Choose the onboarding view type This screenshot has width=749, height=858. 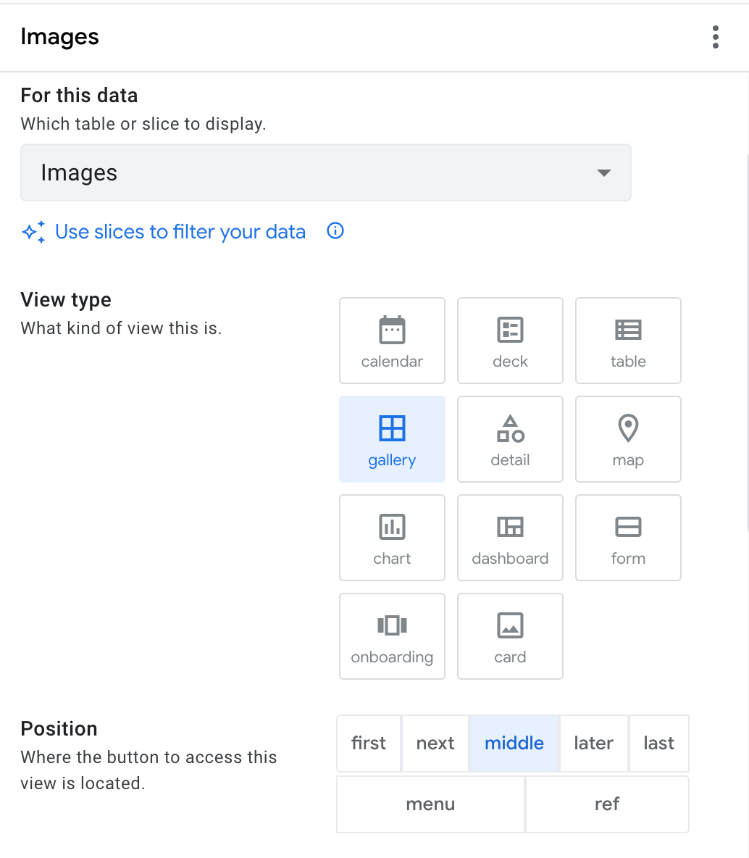coord(392,636)
